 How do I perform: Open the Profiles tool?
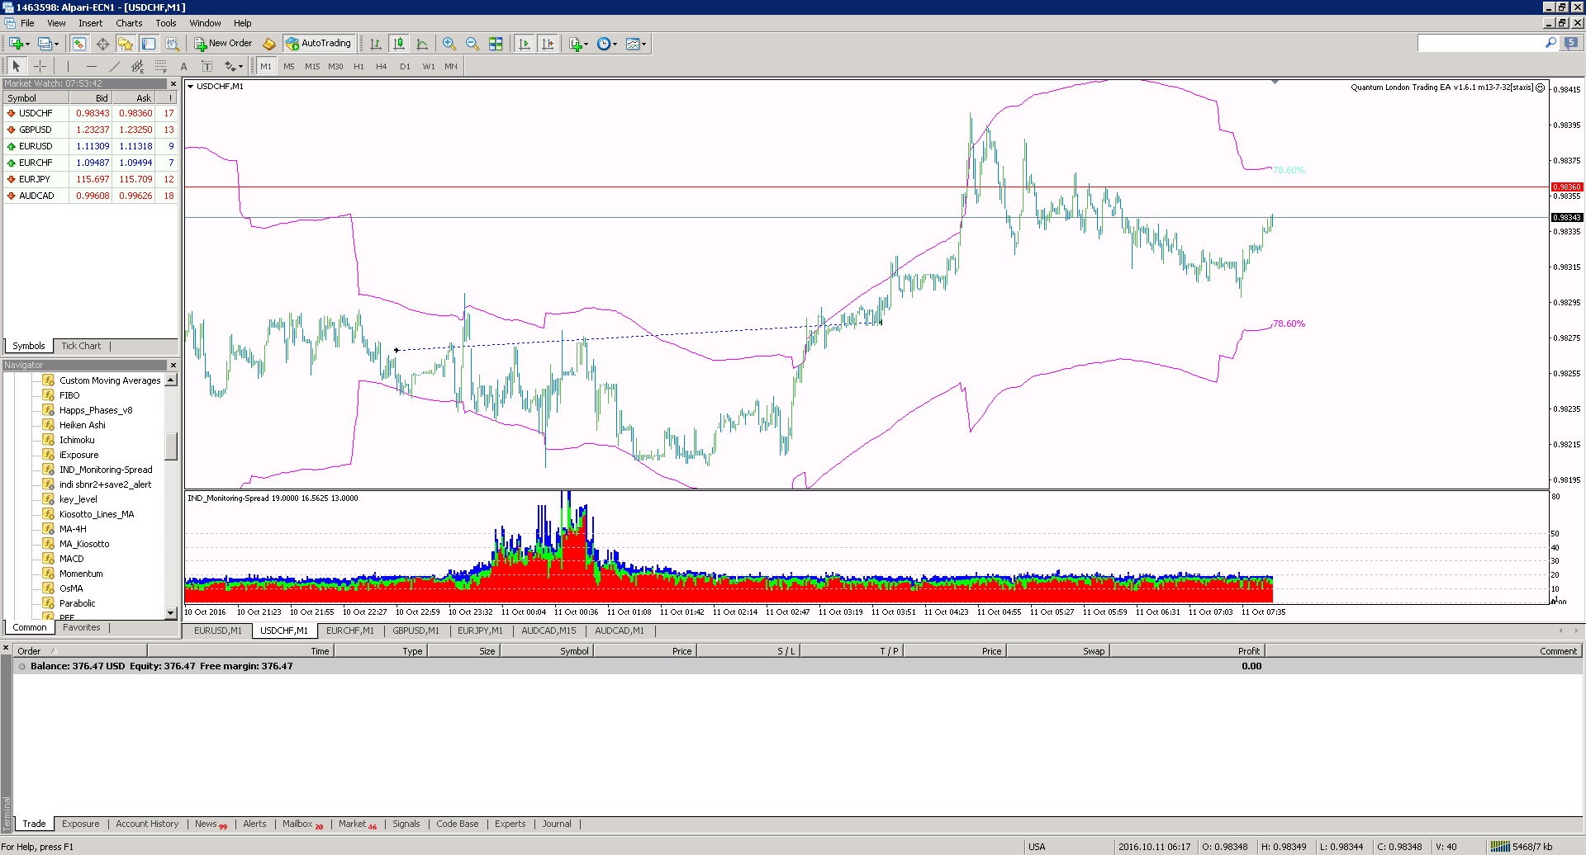coord(45,44)
